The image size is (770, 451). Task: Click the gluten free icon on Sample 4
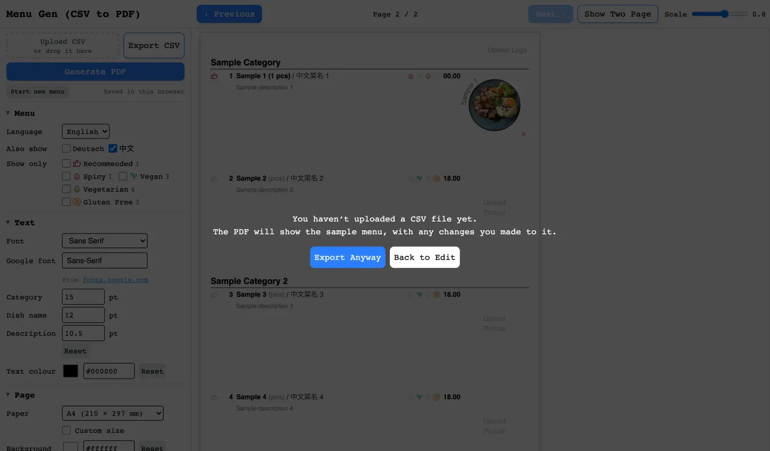(x=436, y=397)
